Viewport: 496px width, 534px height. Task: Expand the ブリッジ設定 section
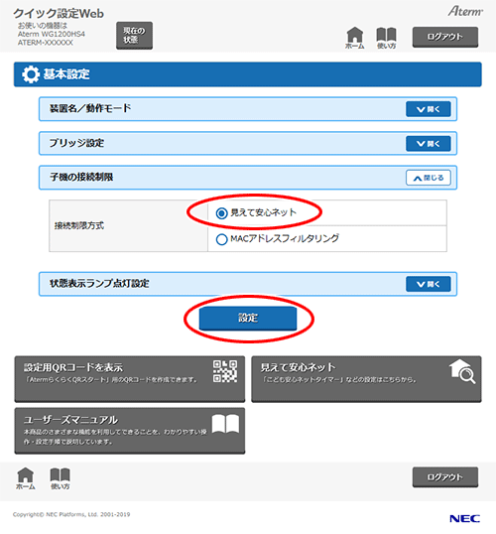click(x=429, y=144)
